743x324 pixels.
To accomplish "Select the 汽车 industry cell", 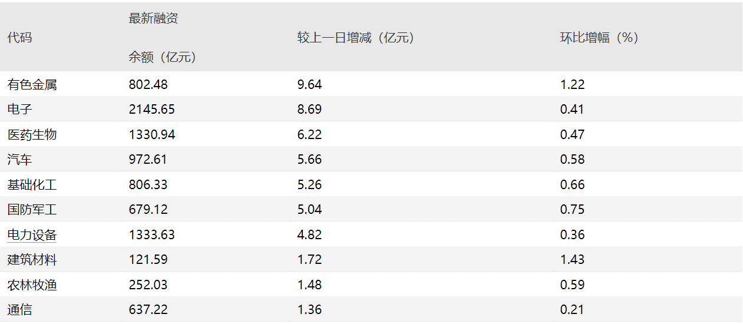I will pos(20,160).
